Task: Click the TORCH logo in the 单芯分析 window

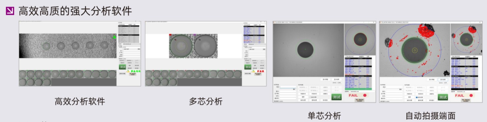Action: (x=360, y=100)
